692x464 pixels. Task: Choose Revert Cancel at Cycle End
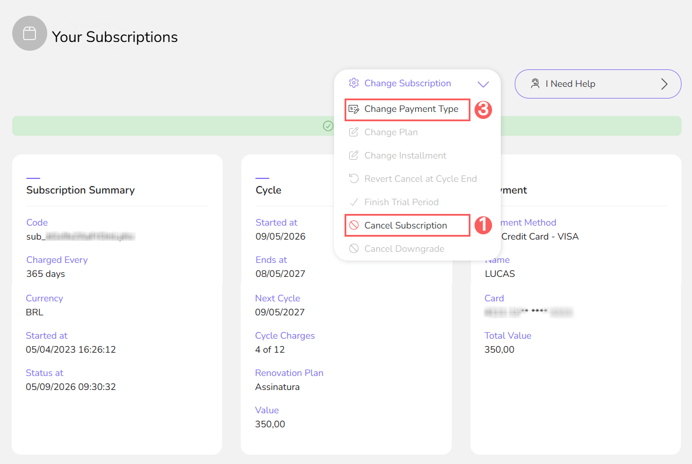420,179
